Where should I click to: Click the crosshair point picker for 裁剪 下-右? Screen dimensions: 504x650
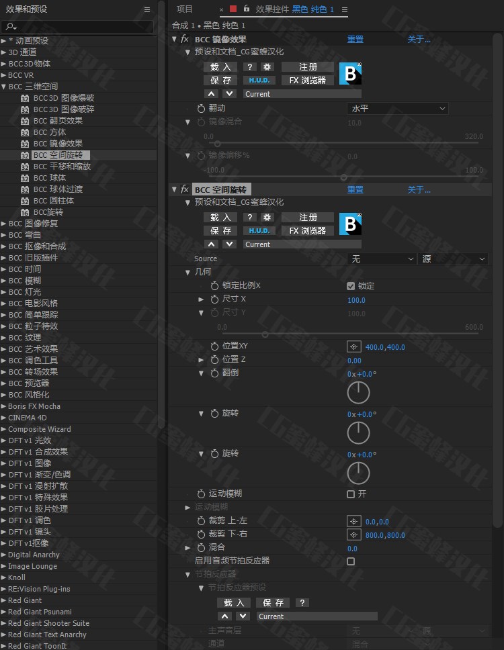coord(354,535)
